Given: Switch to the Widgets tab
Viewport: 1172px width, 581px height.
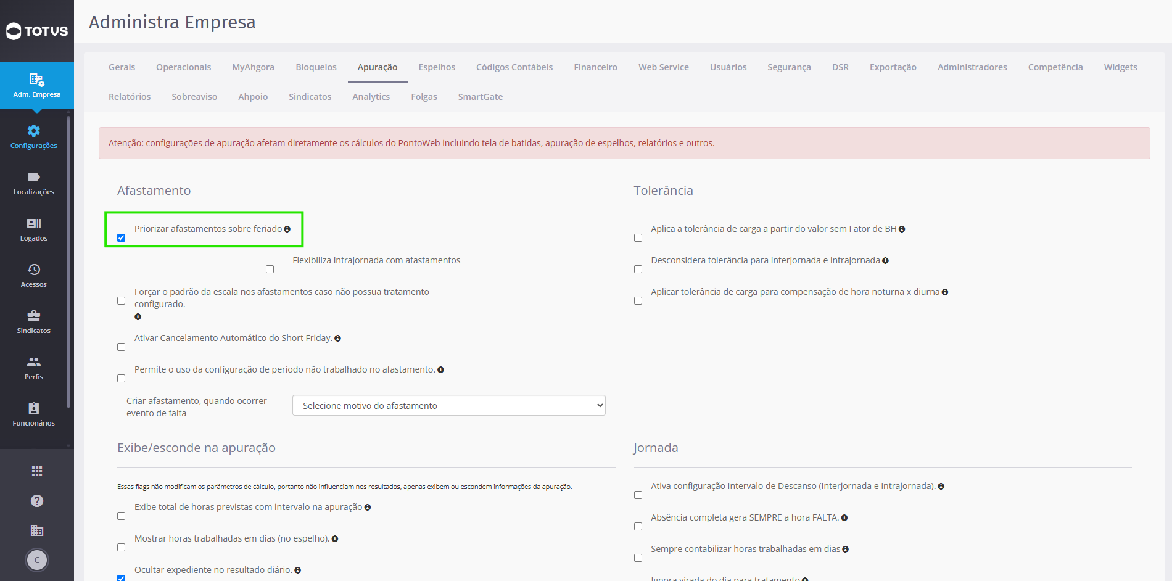Looking at the screenshot, I should [x=1120, y=67].
